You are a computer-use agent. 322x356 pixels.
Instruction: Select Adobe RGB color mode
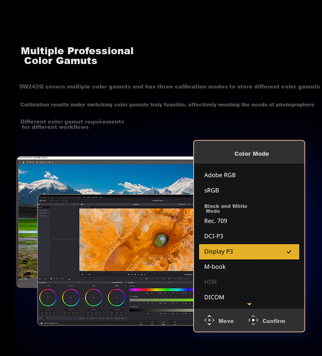[220, 175]
